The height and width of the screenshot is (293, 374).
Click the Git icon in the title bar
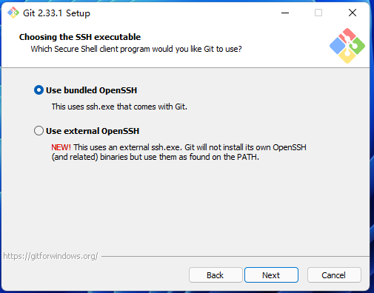coord(13,13)
